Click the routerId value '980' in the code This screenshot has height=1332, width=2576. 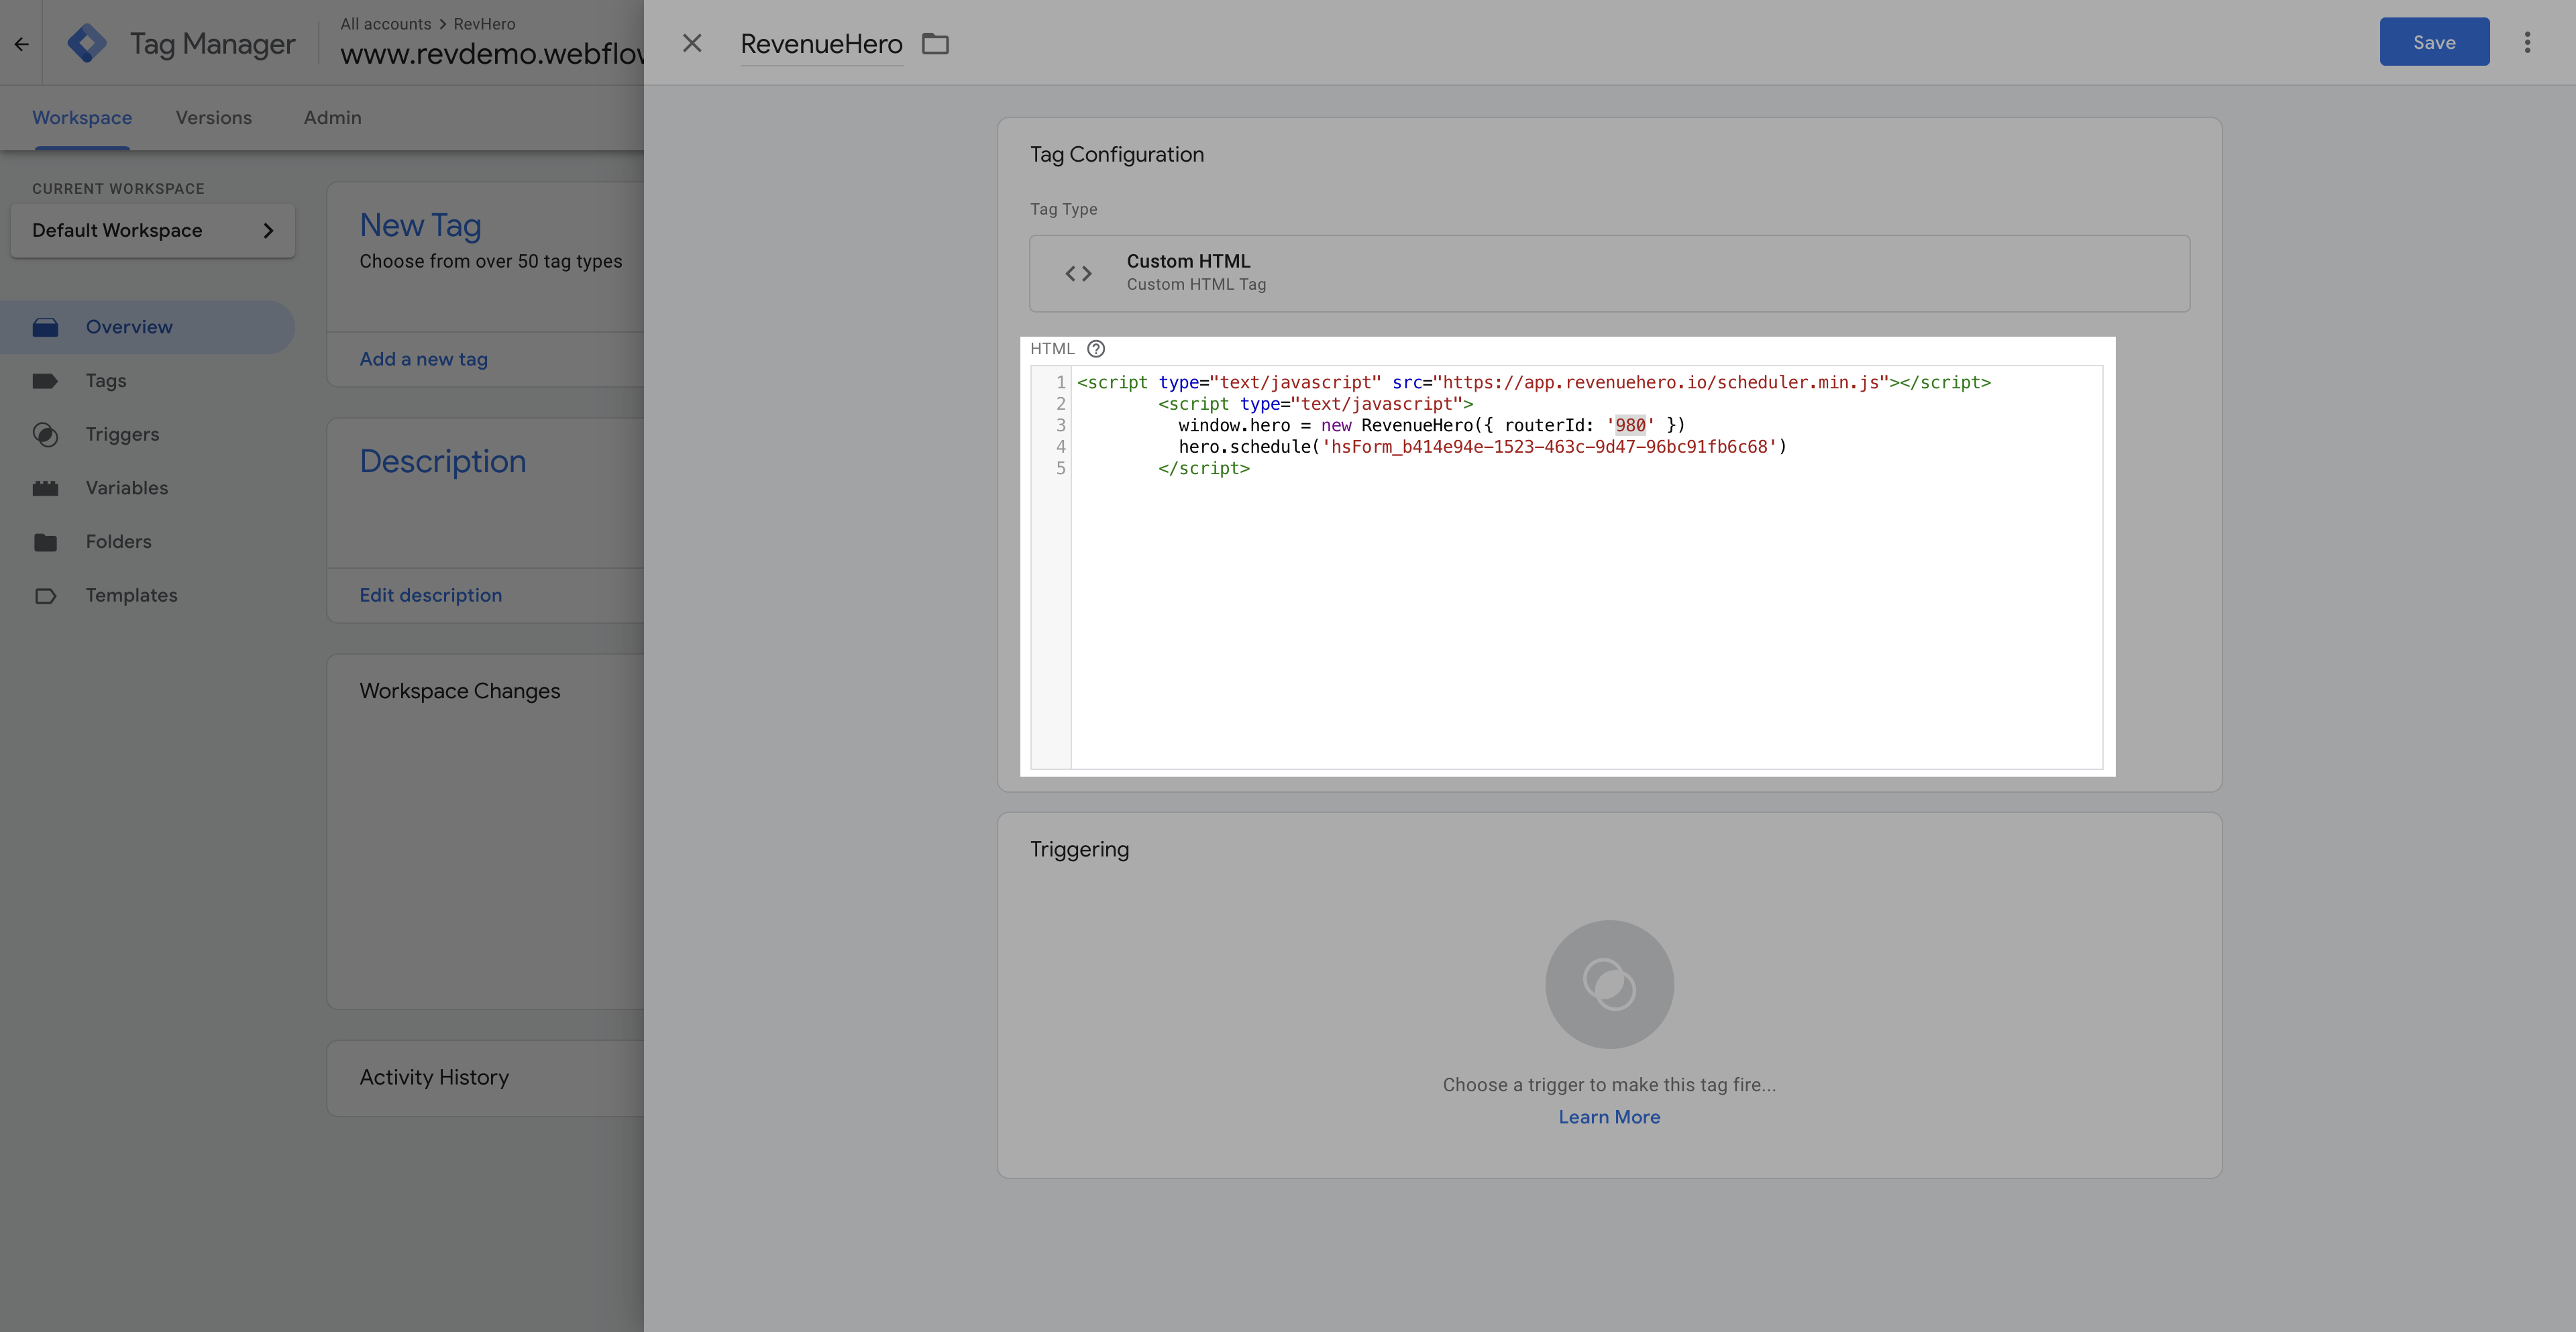click(1630, 425)
